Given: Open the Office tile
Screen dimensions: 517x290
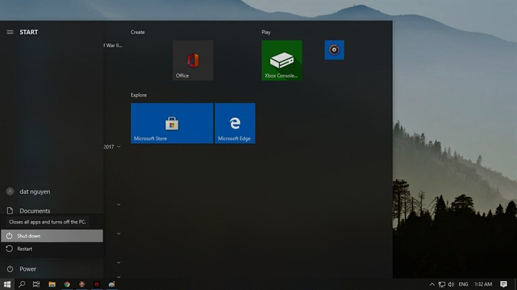Looking at the screenshot, I should 193,61.
